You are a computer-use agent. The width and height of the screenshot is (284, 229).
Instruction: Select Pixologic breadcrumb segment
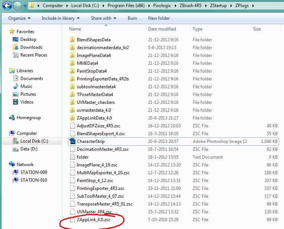point(162,6)
